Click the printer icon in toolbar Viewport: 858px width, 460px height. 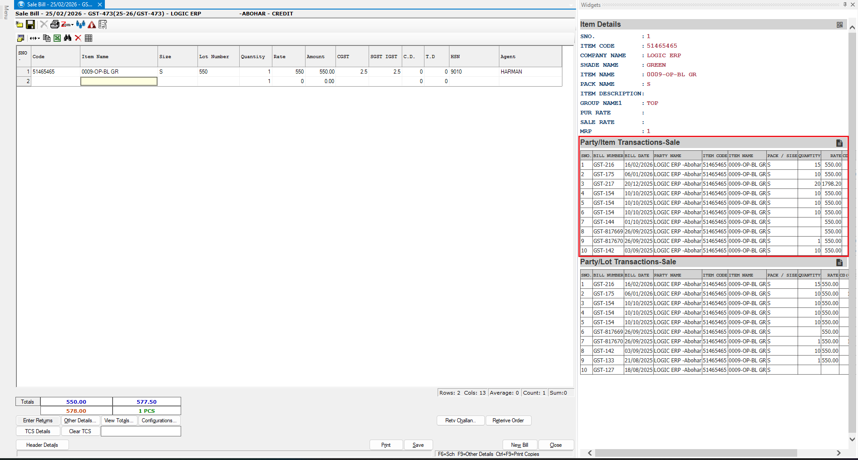point(54,25)
